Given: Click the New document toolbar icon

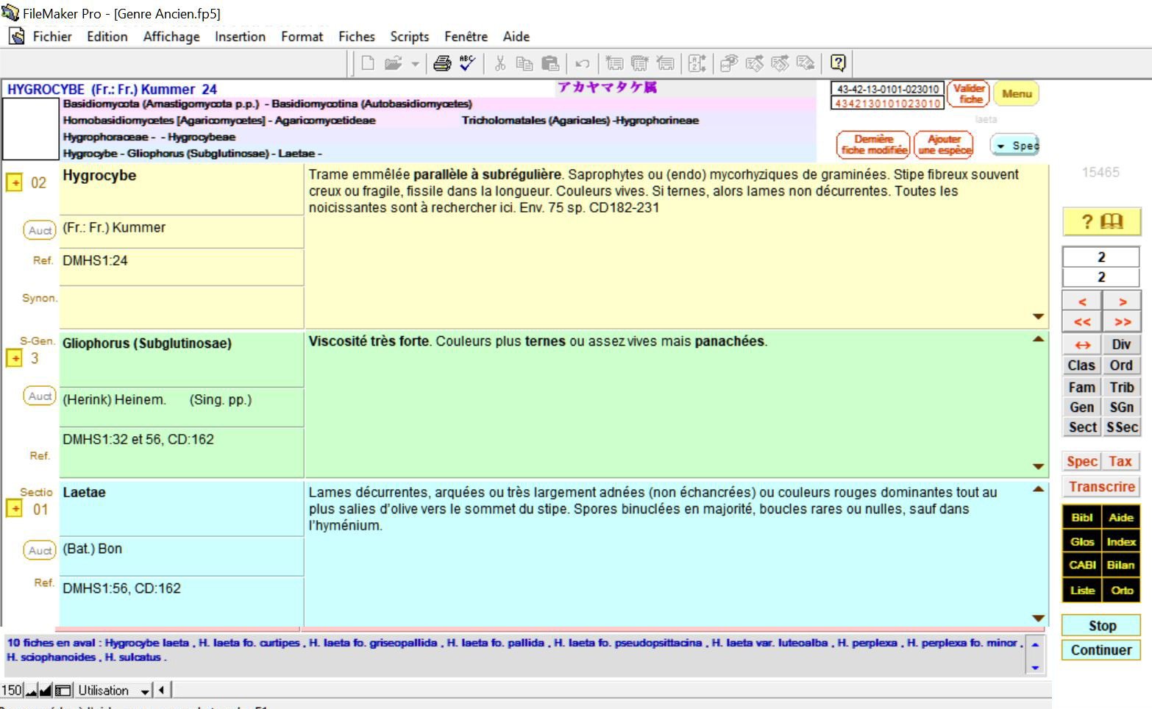Looking at the screenshot, I should 368,63.
